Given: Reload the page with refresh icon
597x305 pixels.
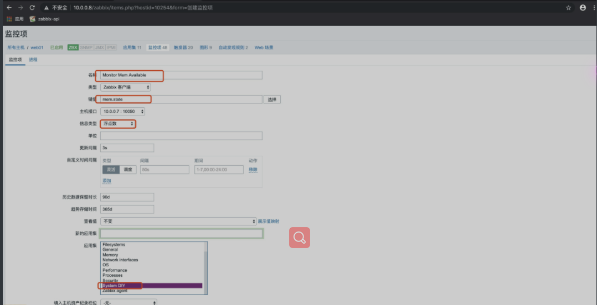Looking at the screenshot, I should (x=32, y=8).
